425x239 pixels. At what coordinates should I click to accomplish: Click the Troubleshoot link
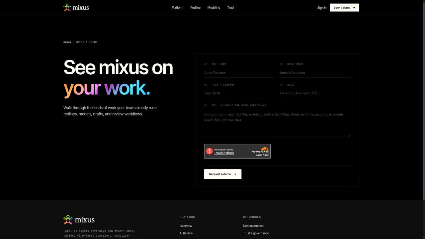pyautogui.click(x=224, y=153)
